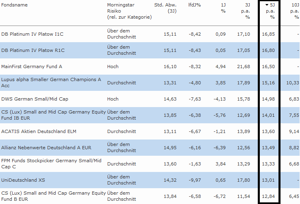Click the 16,85 value in 5J column
The width and height of the screenshot is (300, 204).
click(268, 34)
